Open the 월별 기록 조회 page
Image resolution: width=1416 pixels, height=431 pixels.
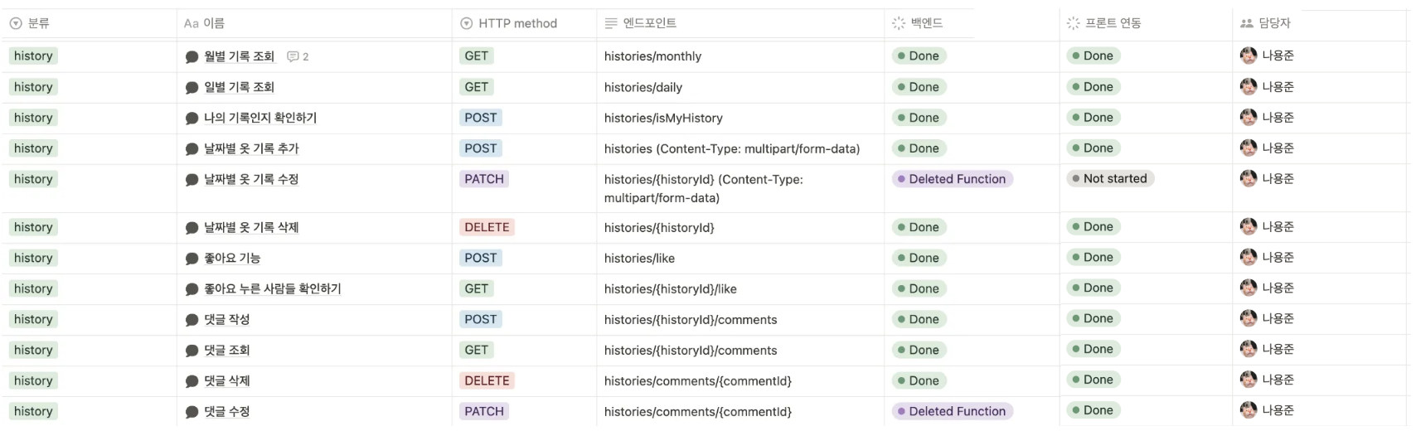click(x=239, y=56)
